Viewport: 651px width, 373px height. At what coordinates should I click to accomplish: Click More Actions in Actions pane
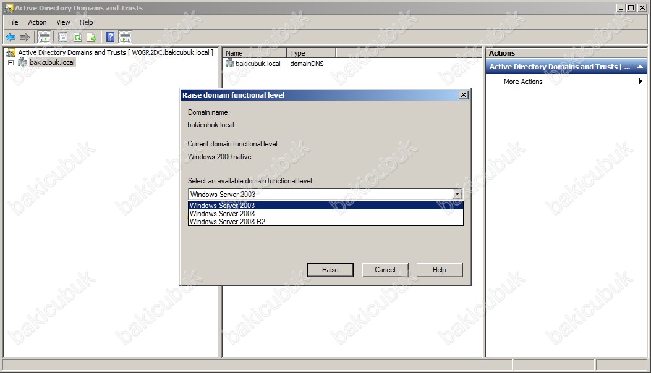[523, 82]
